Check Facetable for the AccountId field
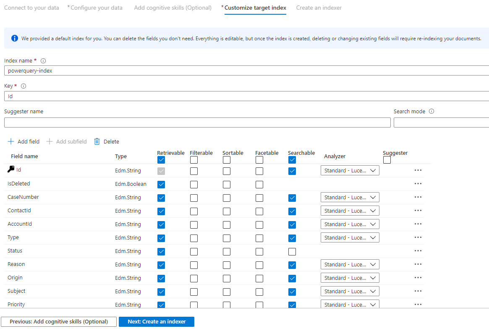This screenshot has width=489, height=331. click(x=259, y=225)
